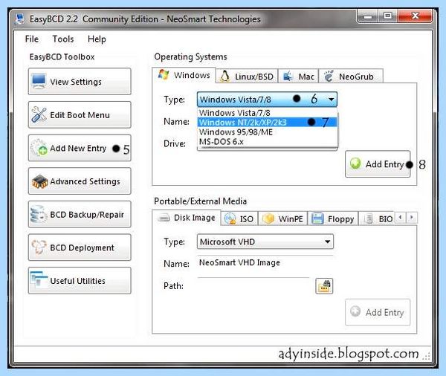Open the Edit Boot Menu page
The height and width of the screenshot is (376, 446).
80,114
